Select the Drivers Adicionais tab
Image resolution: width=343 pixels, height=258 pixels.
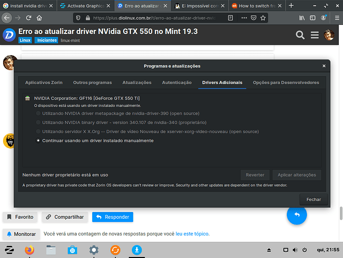tap(222, 83)
